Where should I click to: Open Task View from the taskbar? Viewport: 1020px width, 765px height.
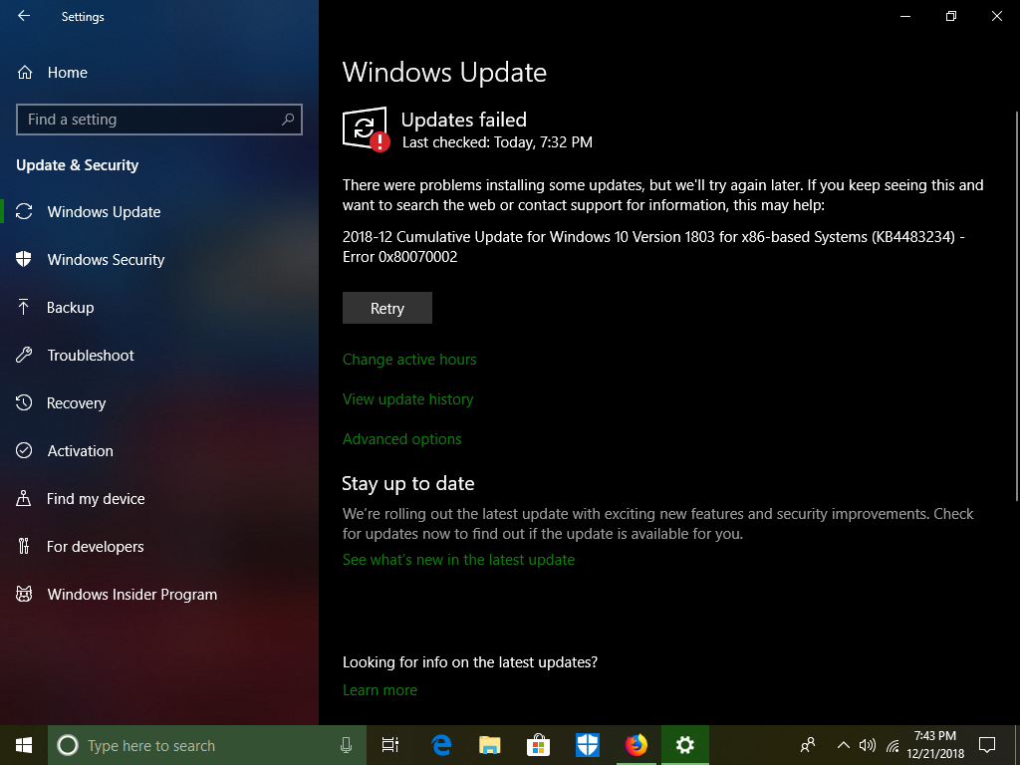pyautogui.click(x=390, y=745)
